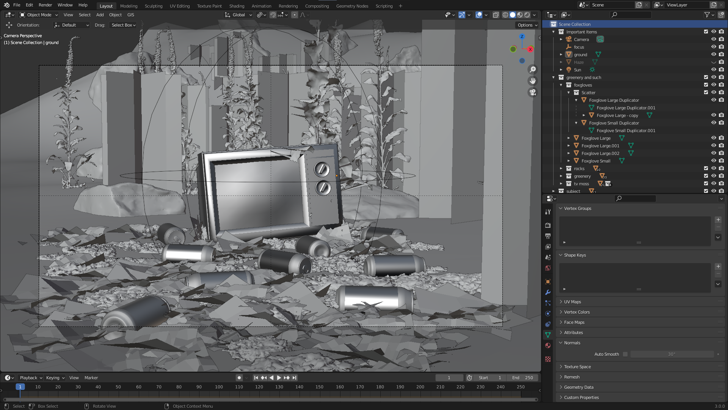Open the Object Constraints properties tab
Image resolution: width=728 pixels, height=410 pixels.
tap(548, 324)
